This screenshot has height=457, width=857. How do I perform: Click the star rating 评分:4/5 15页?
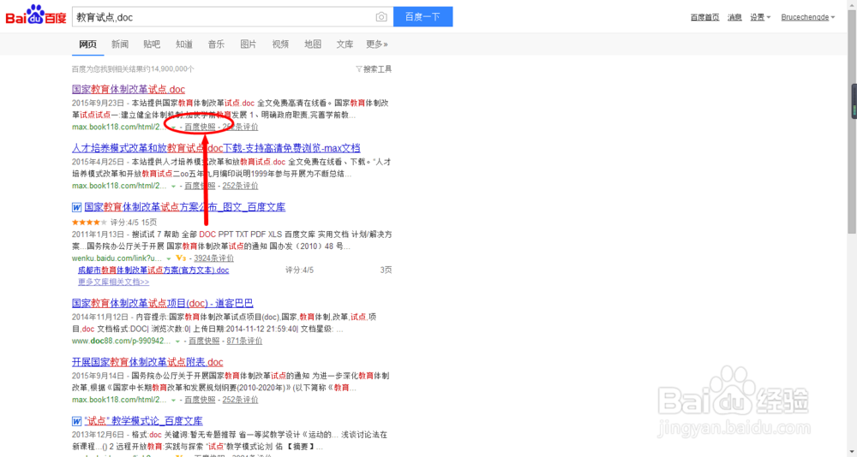(114, 223)
